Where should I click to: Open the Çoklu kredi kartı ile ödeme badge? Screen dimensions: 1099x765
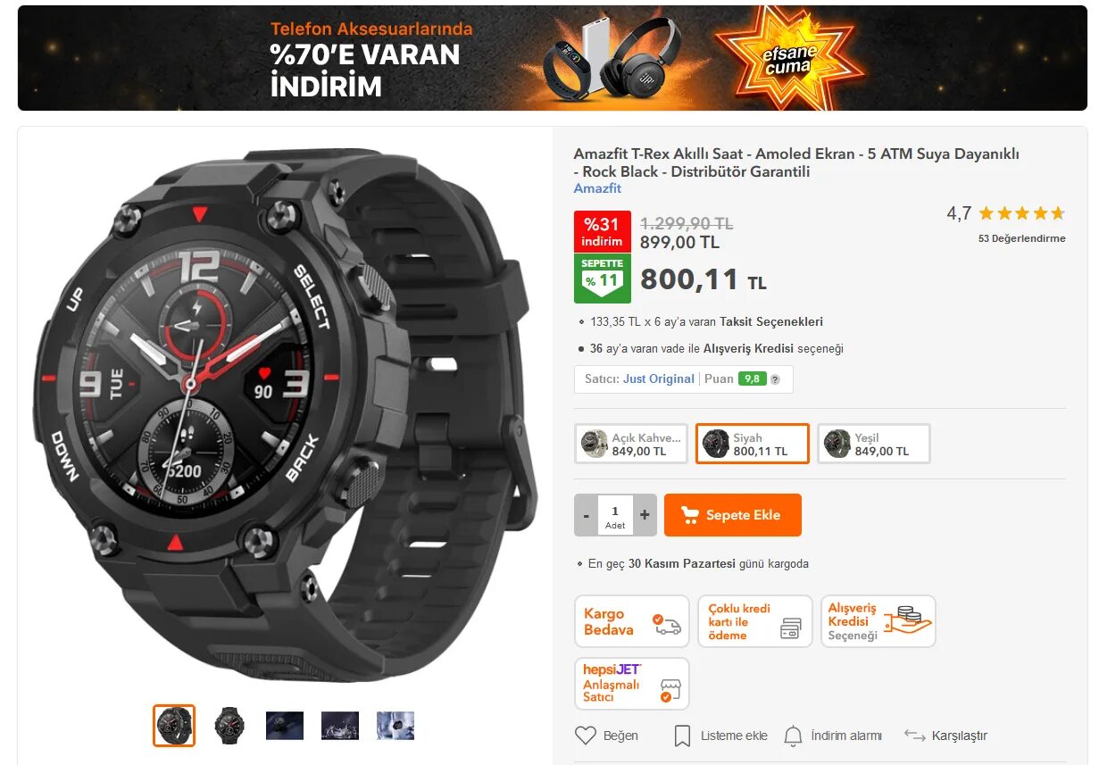(754, 621)
